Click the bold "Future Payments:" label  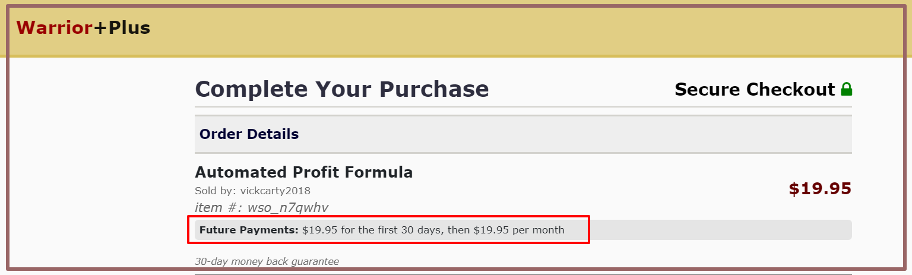click(249, 230)
